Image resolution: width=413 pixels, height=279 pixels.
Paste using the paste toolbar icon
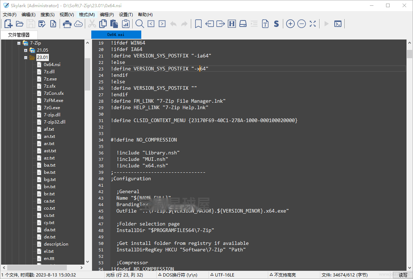click(114, 24)
